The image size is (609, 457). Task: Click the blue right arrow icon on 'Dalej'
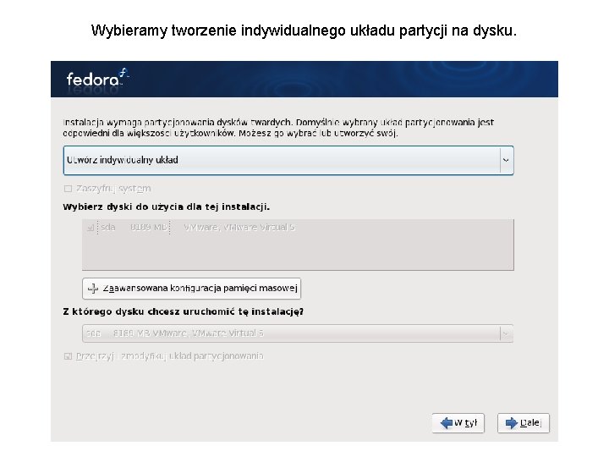pos(512,423)
